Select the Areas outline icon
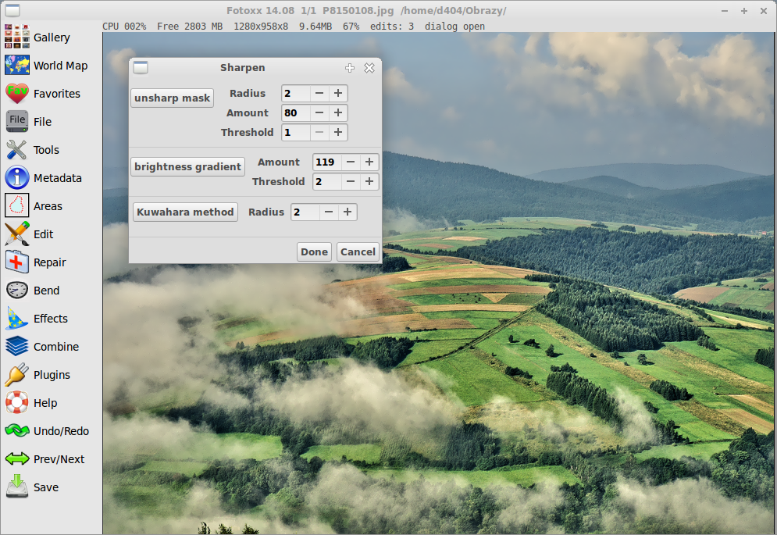Image resolution: width=777 pixels, height=535 pixels. [x=17, y=205]
